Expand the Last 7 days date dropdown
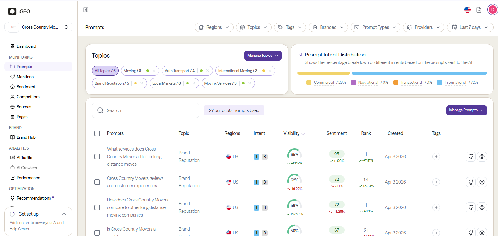 (x=470, y=27)
